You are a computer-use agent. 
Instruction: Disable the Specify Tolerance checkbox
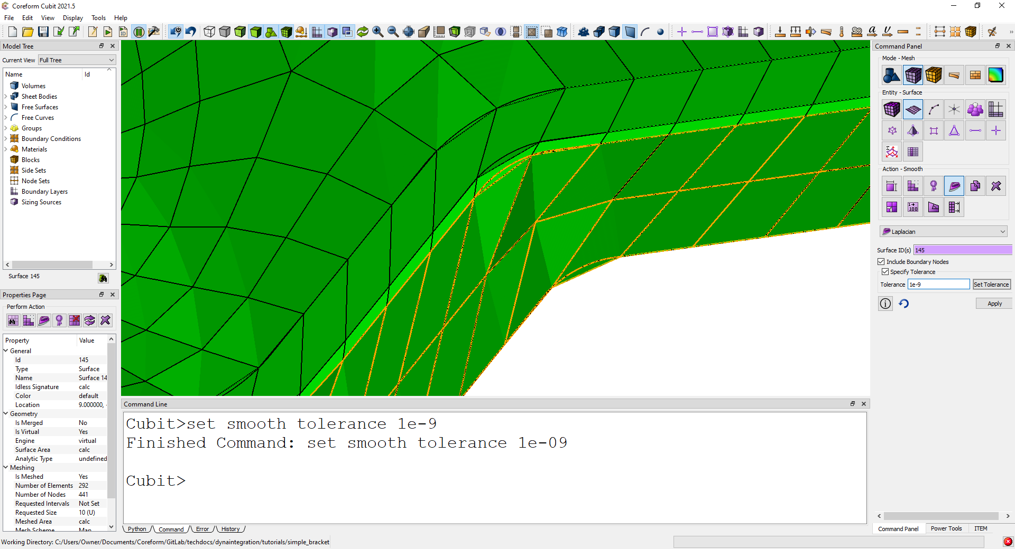[885, 272]
